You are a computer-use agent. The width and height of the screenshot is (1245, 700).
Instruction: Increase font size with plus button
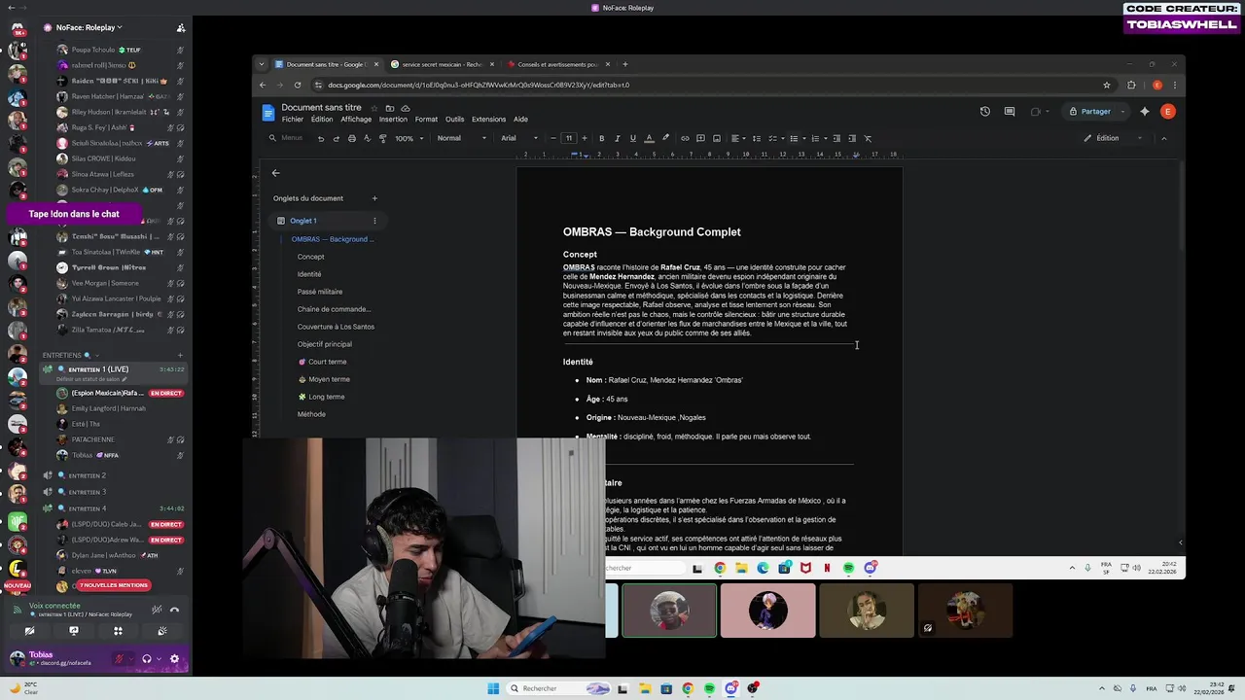click(x=585, y=138)
